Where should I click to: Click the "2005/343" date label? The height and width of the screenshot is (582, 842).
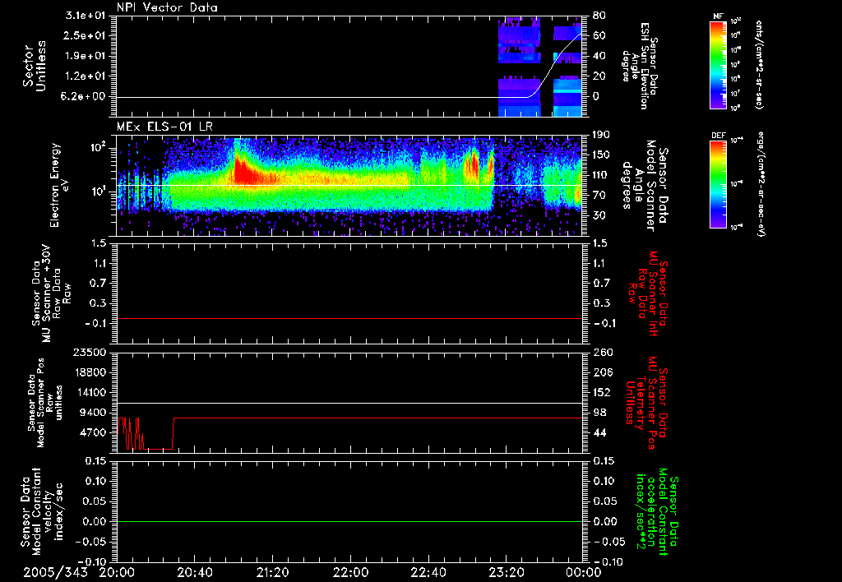(55, 572)
